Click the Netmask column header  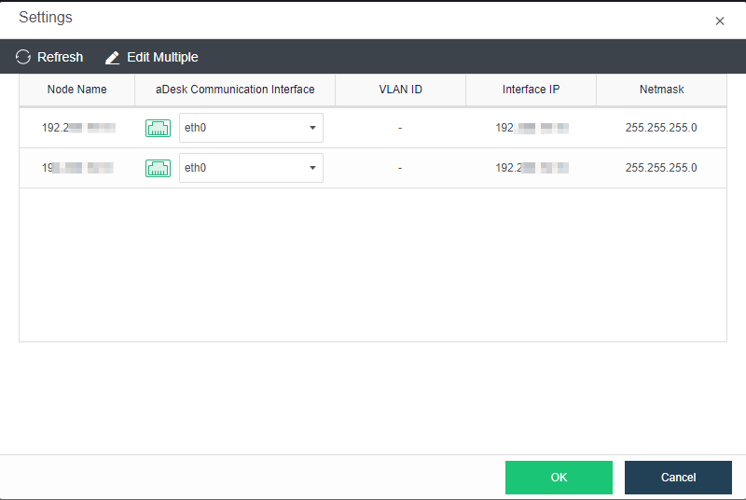coord(661,90)
